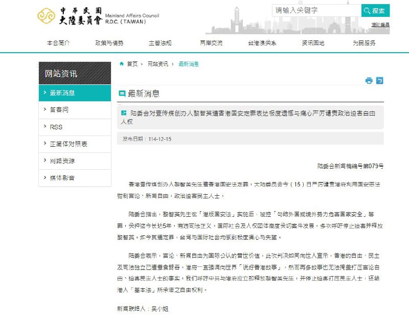Expand the 网路资源 sidebar chevron

[x=46, y=161]
